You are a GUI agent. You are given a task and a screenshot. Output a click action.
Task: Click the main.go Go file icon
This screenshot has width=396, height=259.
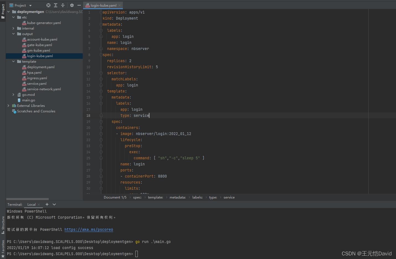(x=19, y=100)
